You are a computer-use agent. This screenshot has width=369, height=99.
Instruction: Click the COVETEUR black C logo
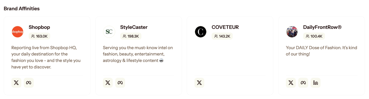(x=200, y=32)
